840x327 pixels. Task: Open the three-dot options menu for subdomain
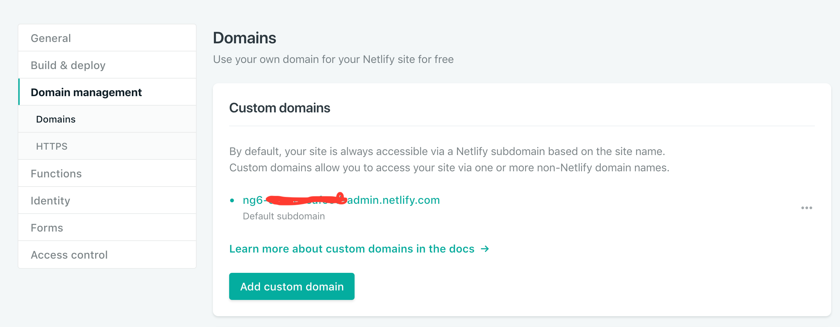tap(806, 208)
